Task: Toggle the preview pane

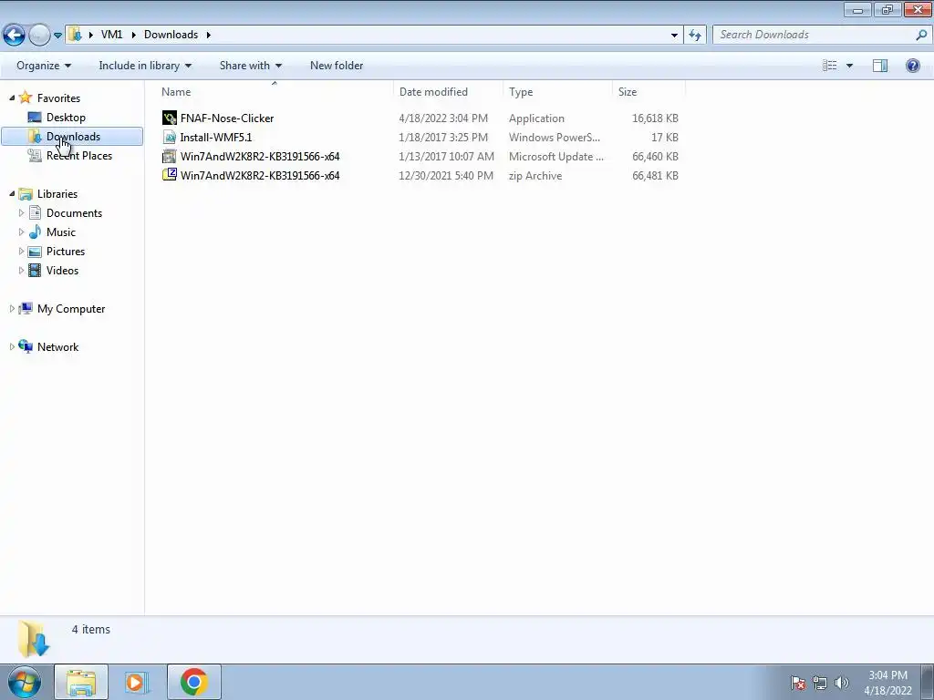Action: (x=880, y=66)
